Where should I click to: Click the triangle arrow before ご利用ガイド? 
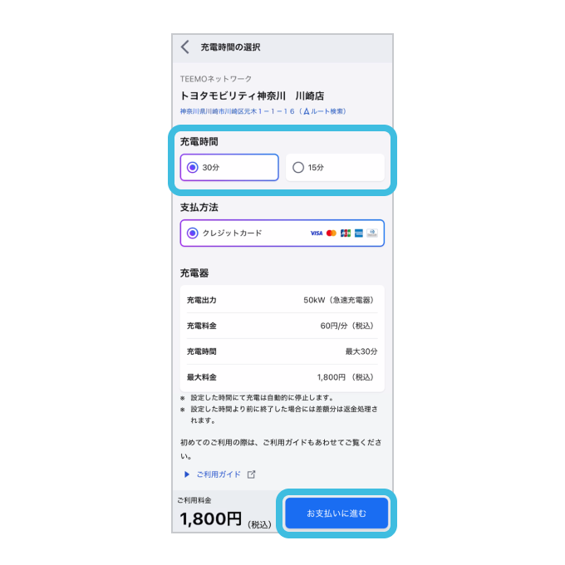coord(187,474)
